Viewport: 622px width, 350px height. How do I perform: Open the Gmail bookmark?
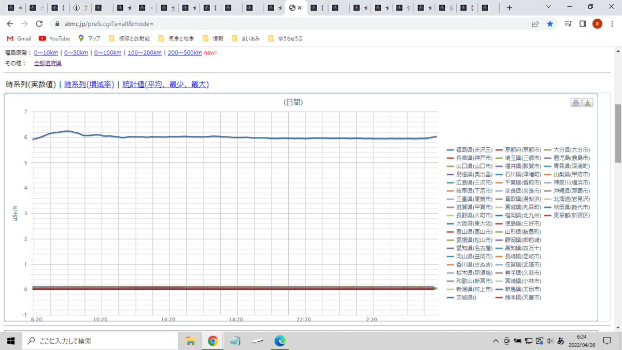coord(19,38)
